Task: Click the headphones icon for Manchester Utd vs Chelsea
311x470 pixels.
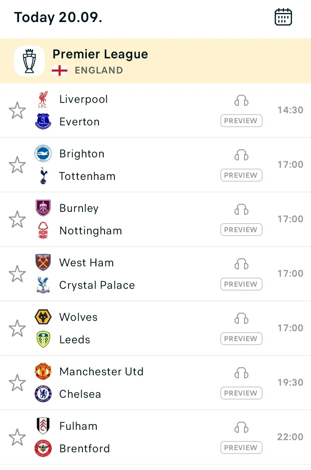Action: pos(241,373)
